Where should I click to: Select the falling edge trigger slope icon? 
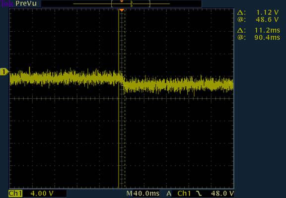(199, 194)
